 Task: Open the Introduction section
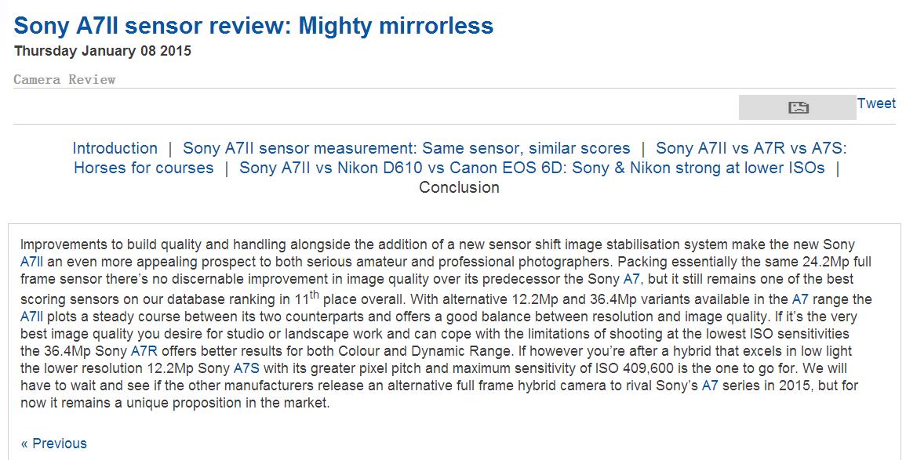pyautogui.click(x=115, y=148)
